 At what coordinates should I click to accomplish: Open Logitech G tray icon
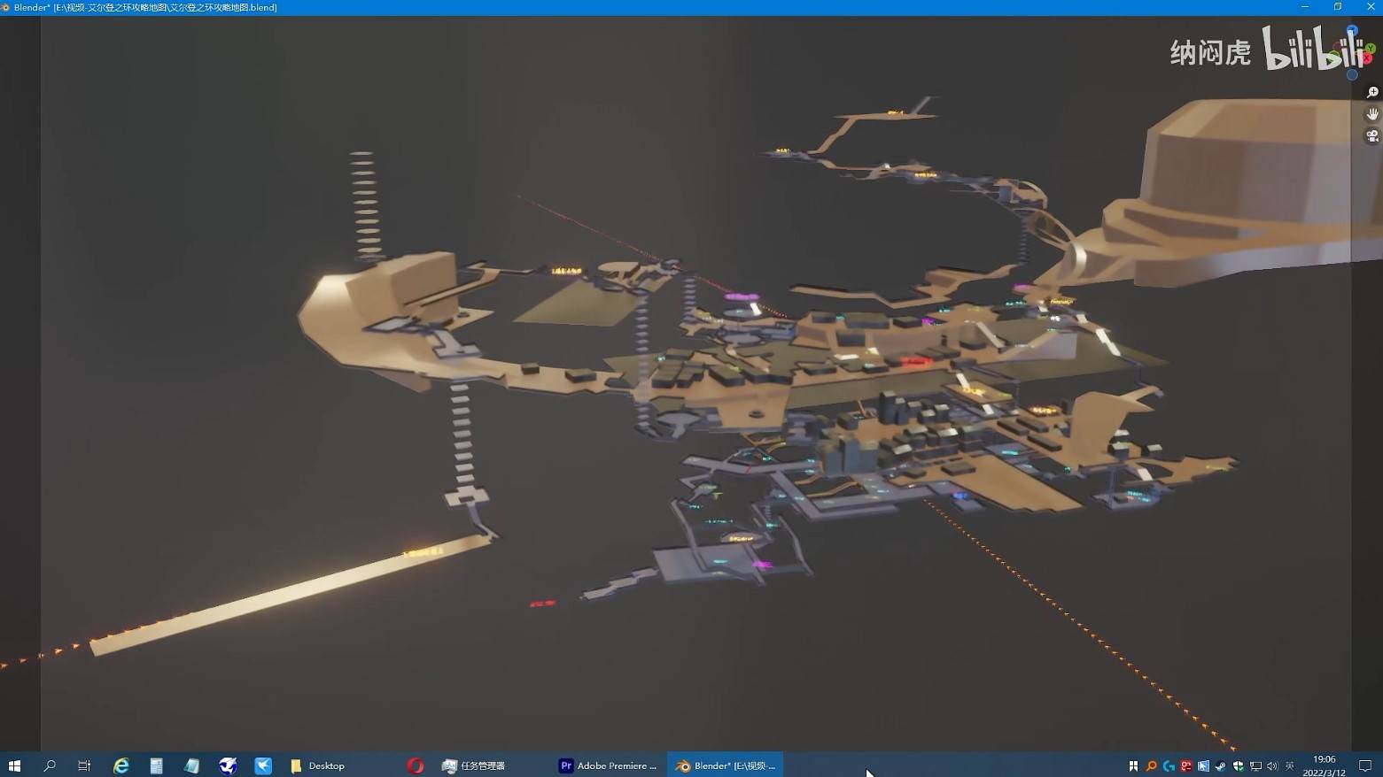pyautogui.click(x=1169, y=765)
